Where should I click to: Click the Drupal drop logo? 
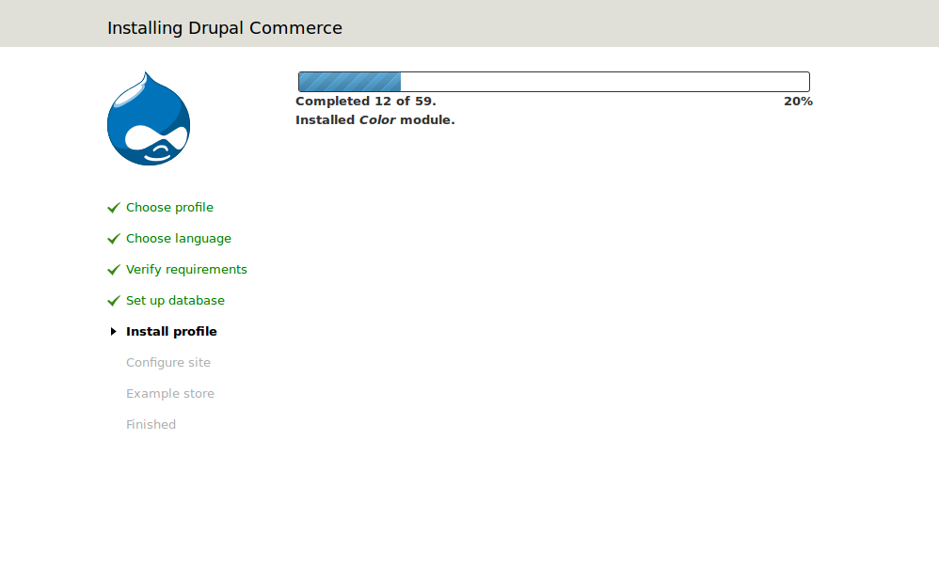(149, 118)
